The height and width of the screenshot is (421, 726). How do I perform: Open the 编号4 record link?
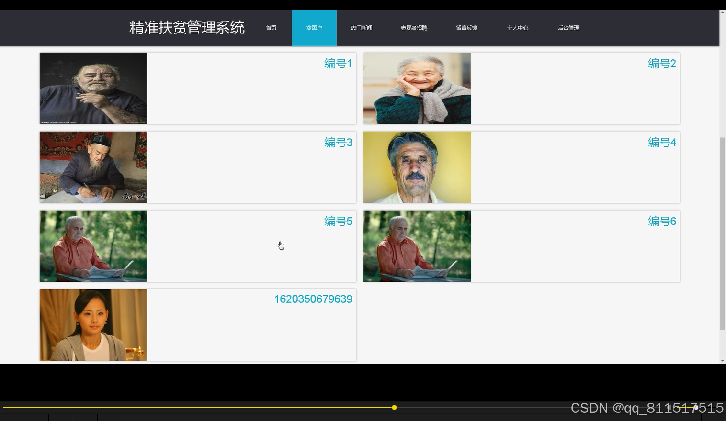coord(661,142)
